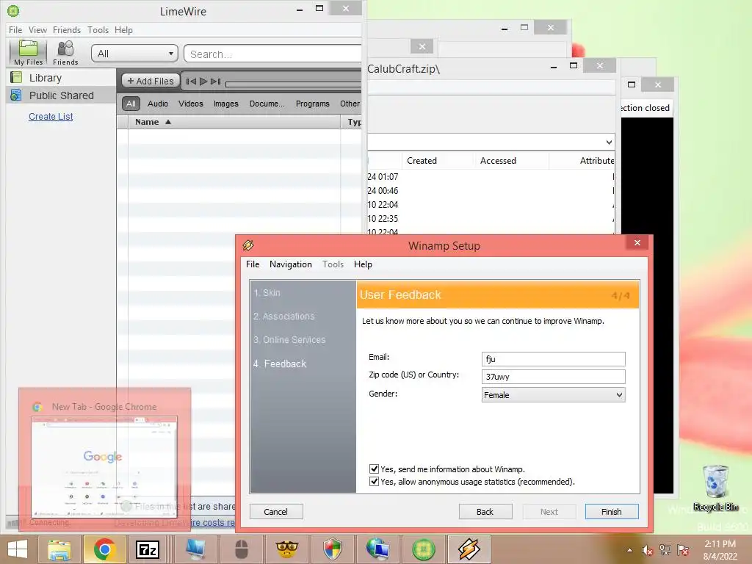Viewport: 752px width, 564px height.
Task: Sort by Accessed column in 7-Zip
Action: coord(510,161)
